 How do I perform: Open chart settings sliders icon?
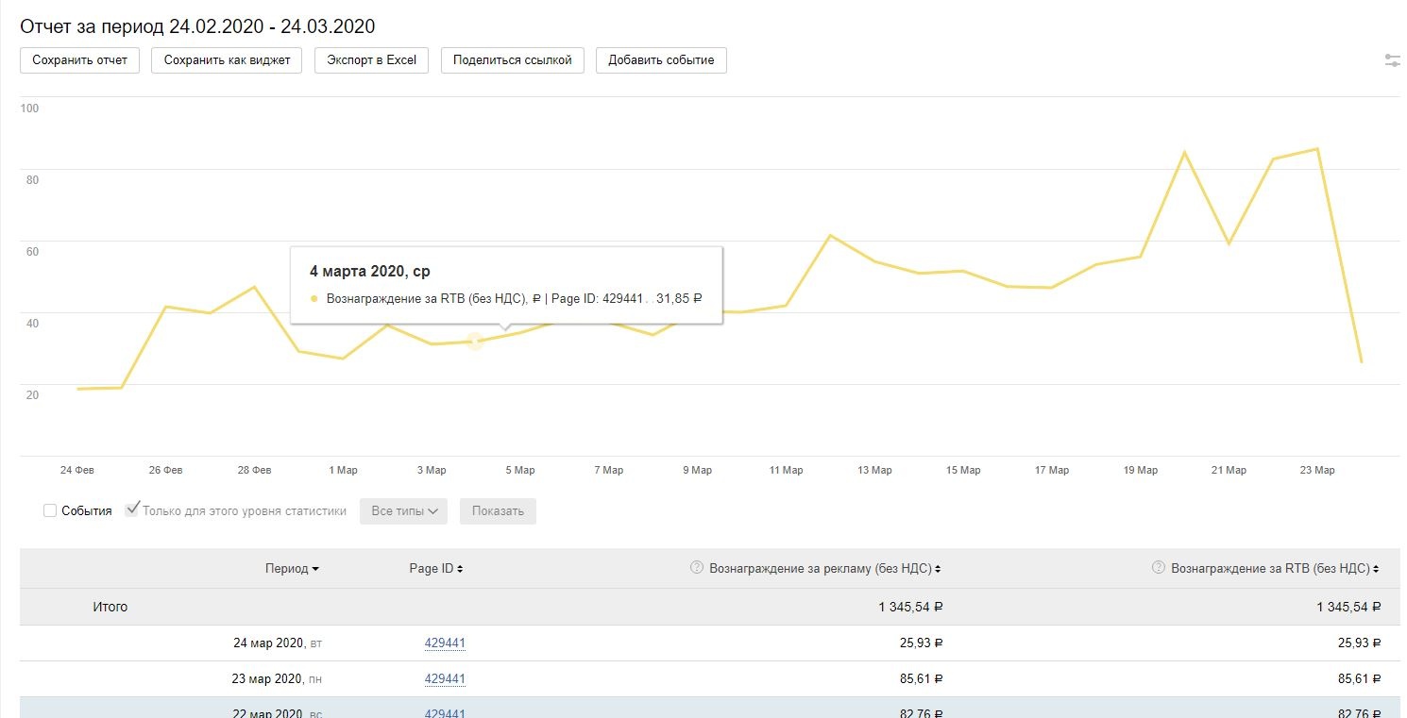pyautogui.click(x=1392, y=60)
